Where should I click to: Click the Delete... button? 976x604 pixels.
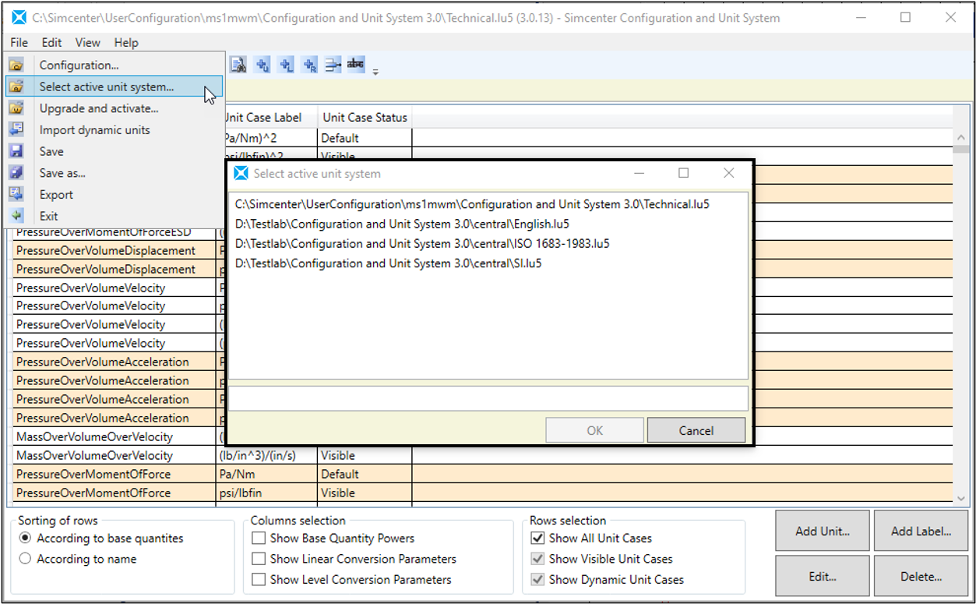pyautogui.click(x=921, y=578)
